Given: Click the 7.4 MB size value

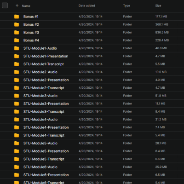Looking at the screenshot, I should tap(160, 127).
